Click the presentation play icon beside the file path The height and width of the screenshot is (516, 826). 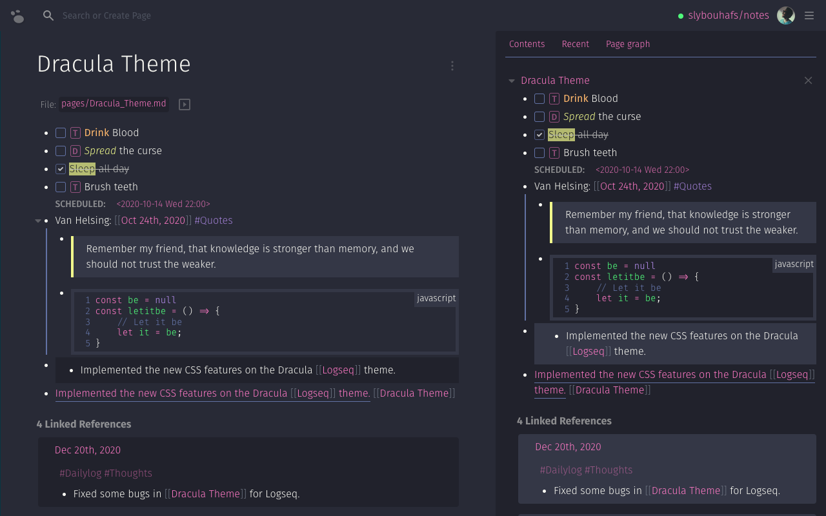185,104
